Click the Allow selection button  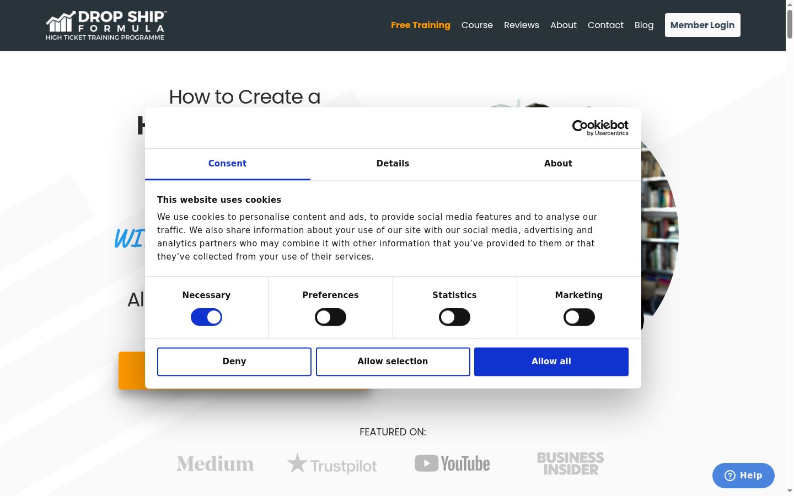pyautogui.click(x=393, y=362)
